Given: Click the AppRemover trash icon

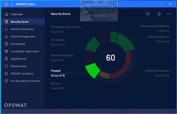Looking at the screenshot, I should (x=7, y=58).
